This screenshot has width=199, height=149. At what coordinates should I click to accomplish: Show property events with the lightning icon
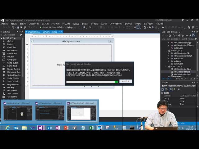coord(174,90)
